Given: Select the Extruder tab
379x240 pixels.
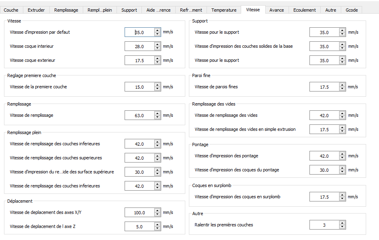Looking at the screenshot, I should pyautogui.click(x=36, y=10).
